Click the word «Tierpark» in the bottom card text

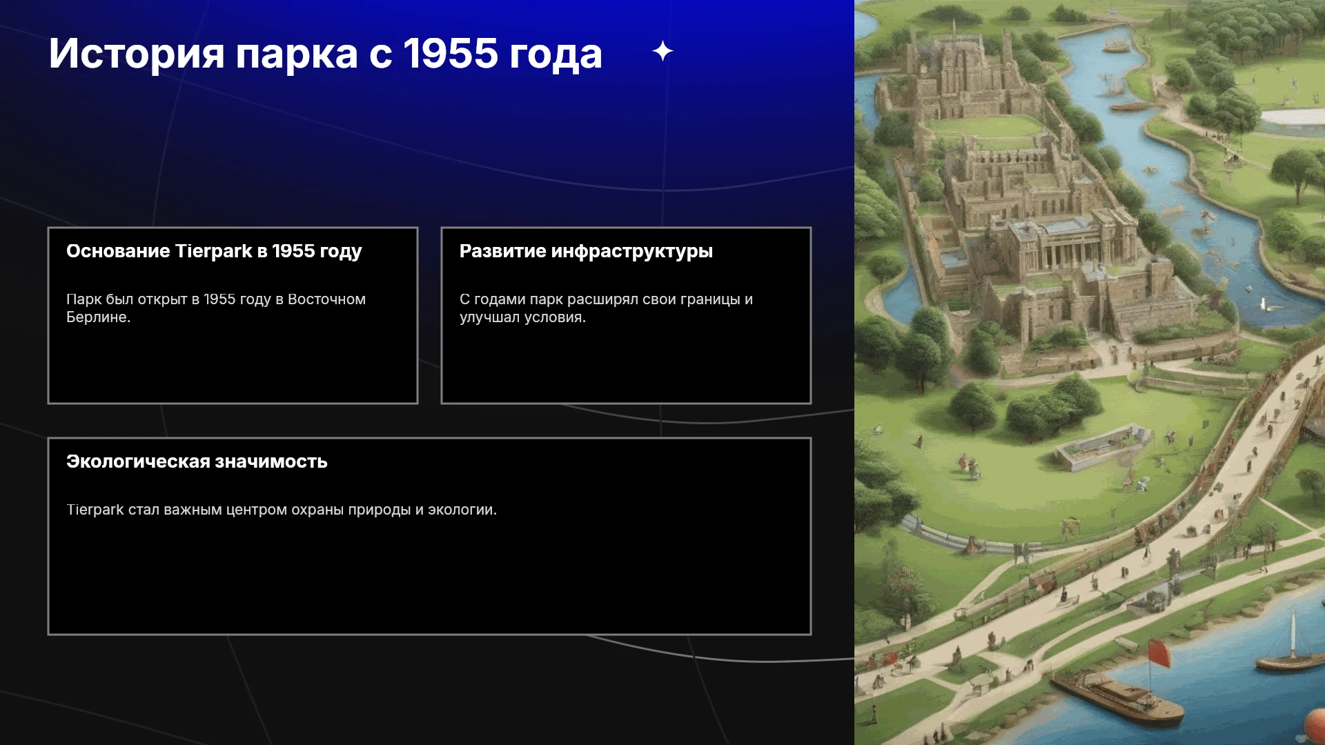click(x=95, y=510)
